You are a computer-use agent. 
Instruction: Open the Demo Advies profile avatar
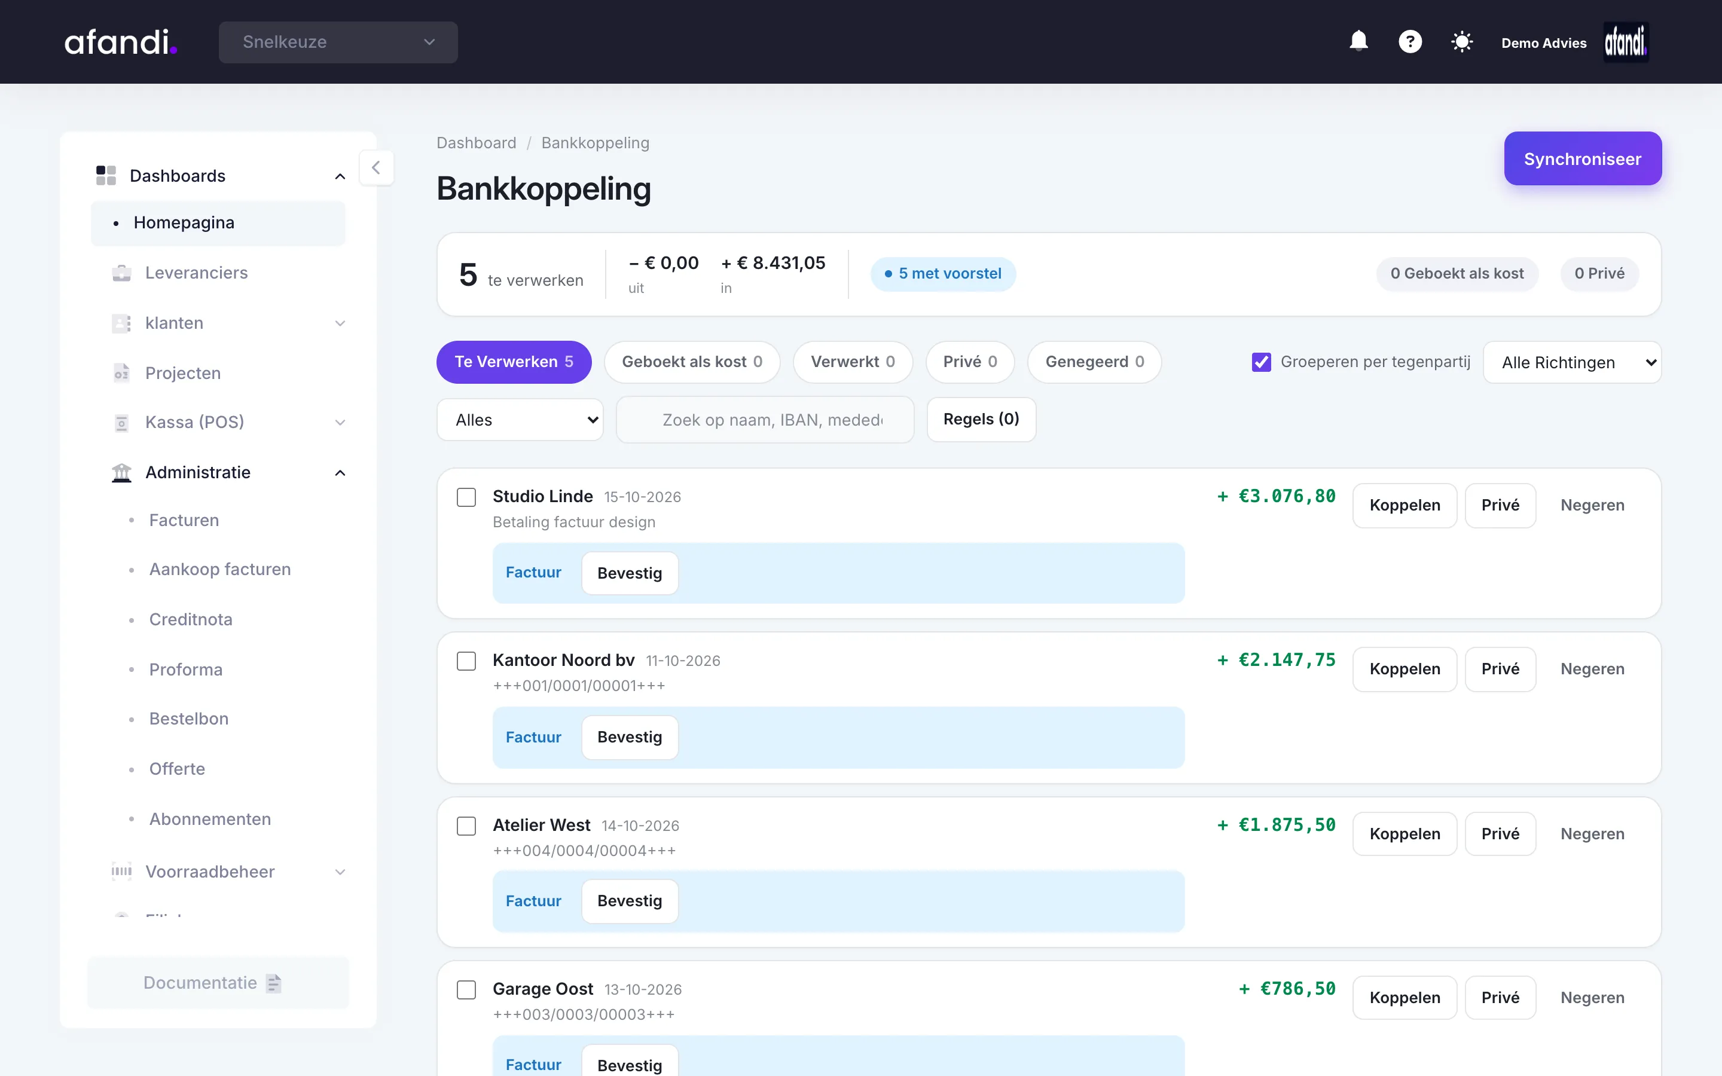(x=1625, y=42)
